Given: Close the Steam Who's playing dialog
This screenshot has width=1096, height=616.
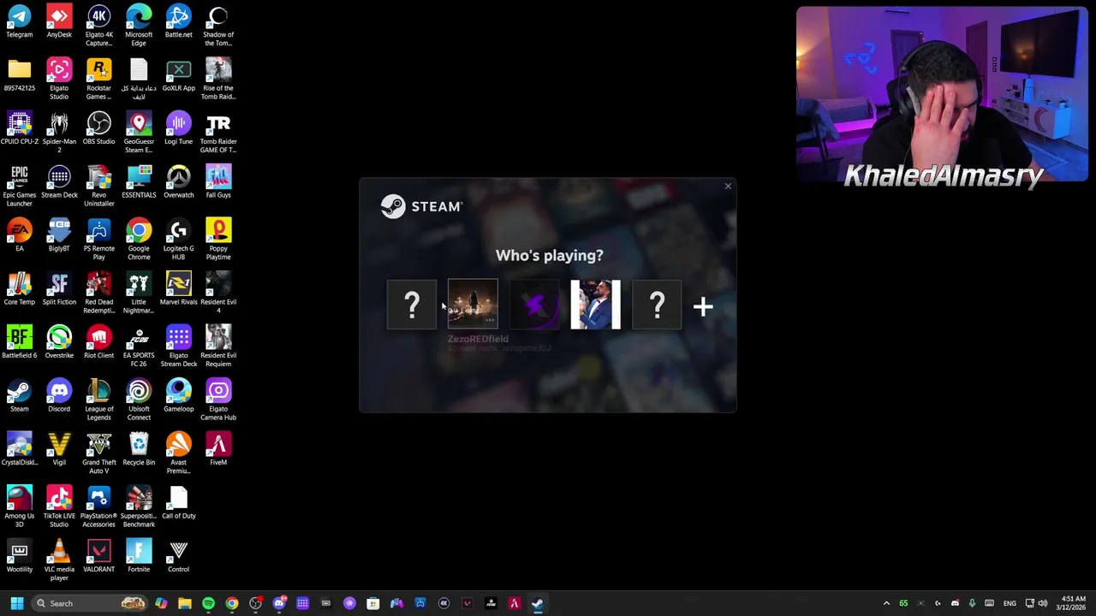Looking at the screenshot, I should 728,187.
